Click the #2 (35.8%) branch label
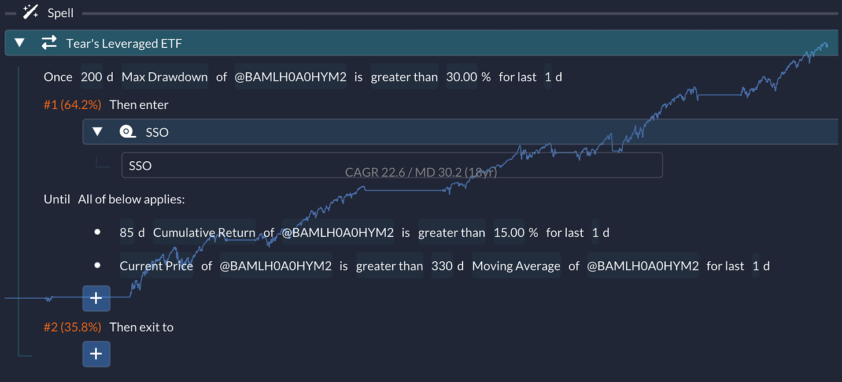Viewport: 842px width, 382px height. (x=72, y=327)
